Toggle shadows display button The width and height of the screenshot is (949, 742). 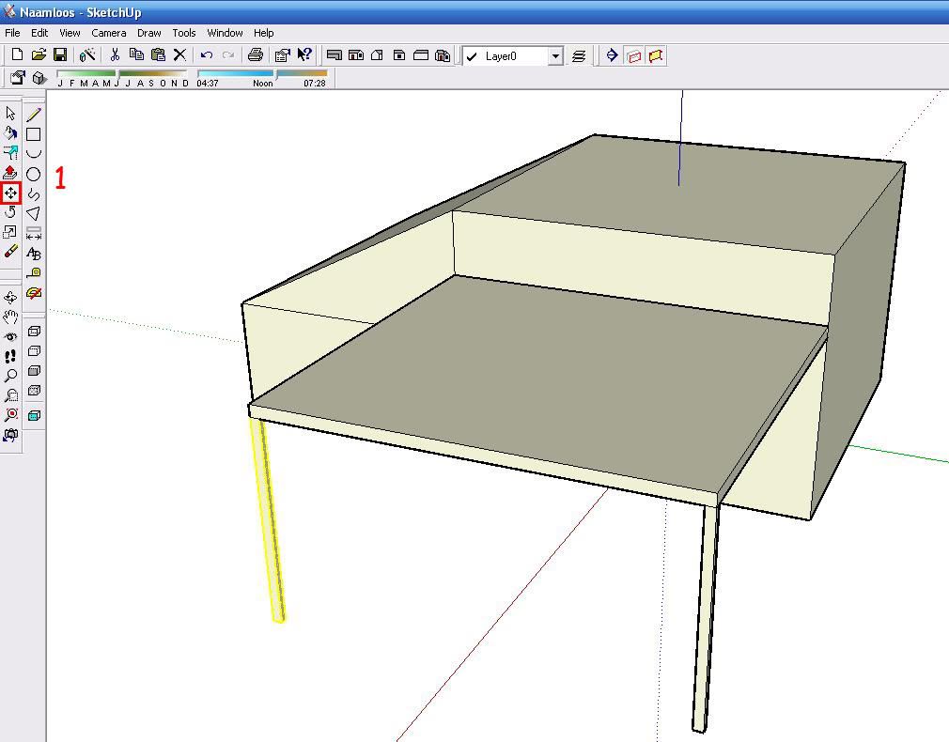pyautogui.click(x=39, y=78)
